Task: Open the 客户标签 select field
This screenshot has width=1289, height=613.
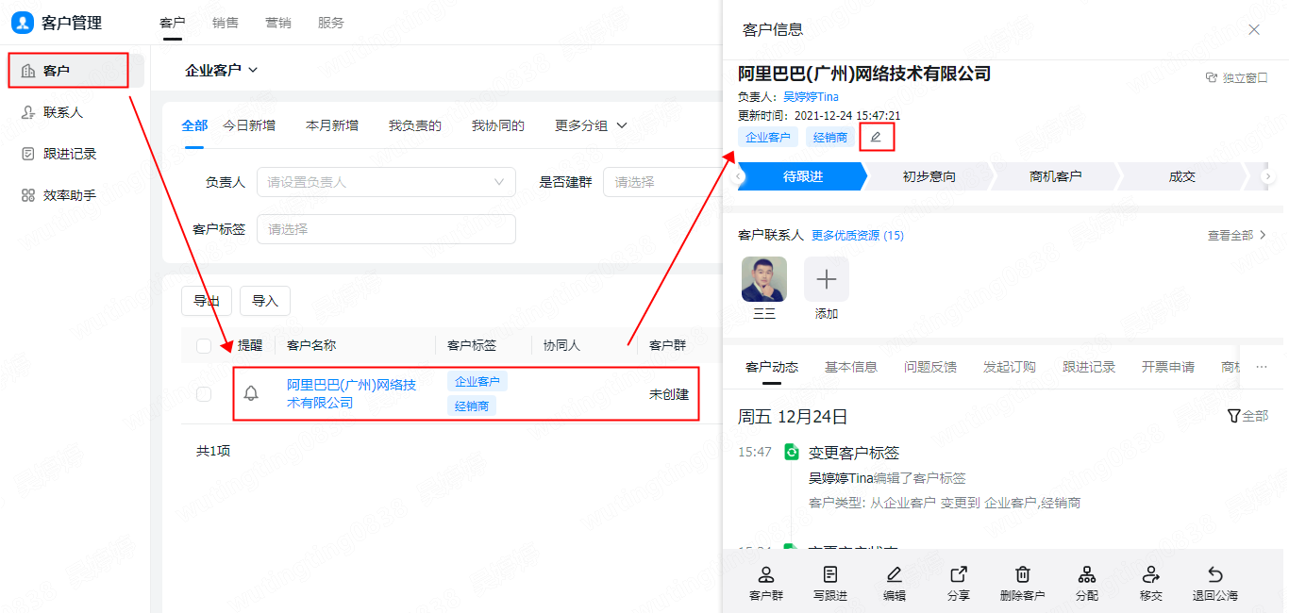Action: pos(386,229)
